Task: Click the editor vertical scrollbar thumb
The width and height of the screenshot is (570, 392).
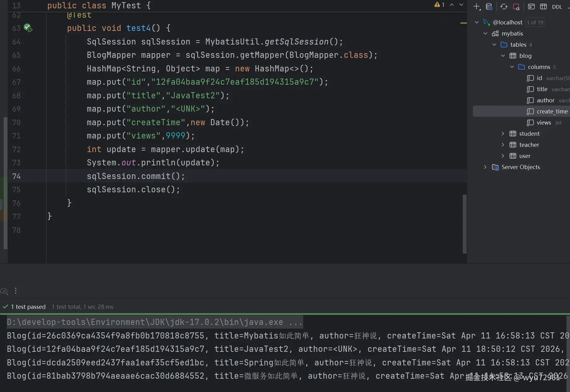Action: (464, 224)
